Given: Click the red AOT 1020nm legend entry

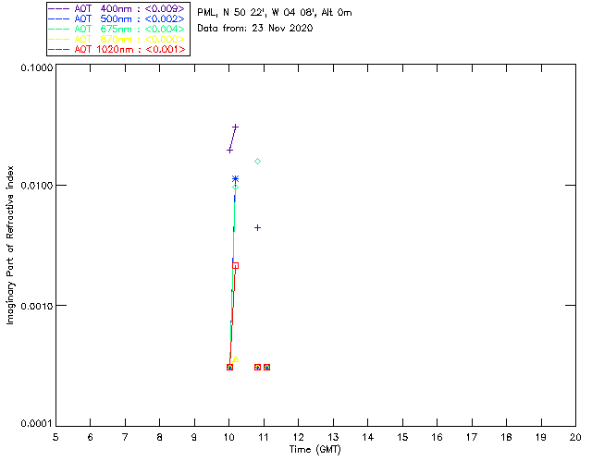Looking at the screenshot, I should (x=117, y=49).
